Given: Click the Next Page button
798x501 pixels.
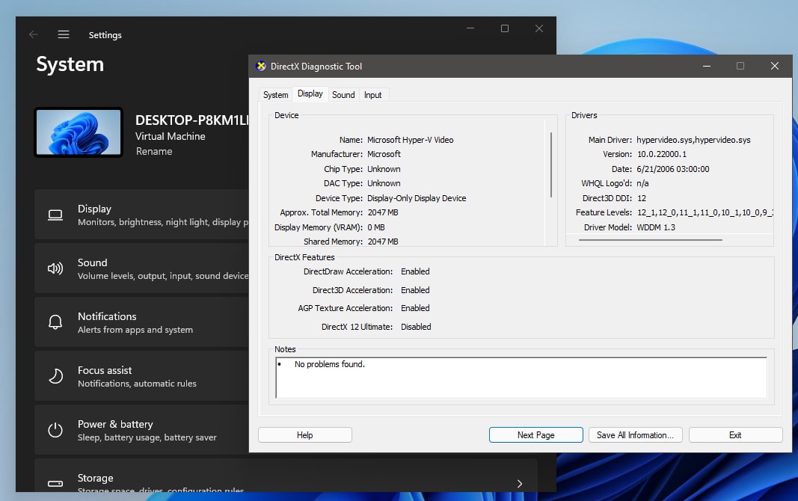Looking at the screenshot, I should click(536, 435).
